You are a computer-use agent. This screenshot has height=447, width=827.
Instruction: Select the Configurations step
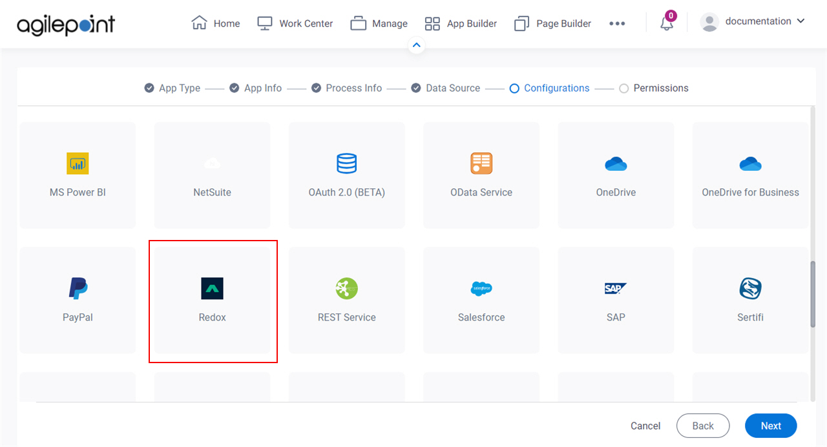point(550,88)
